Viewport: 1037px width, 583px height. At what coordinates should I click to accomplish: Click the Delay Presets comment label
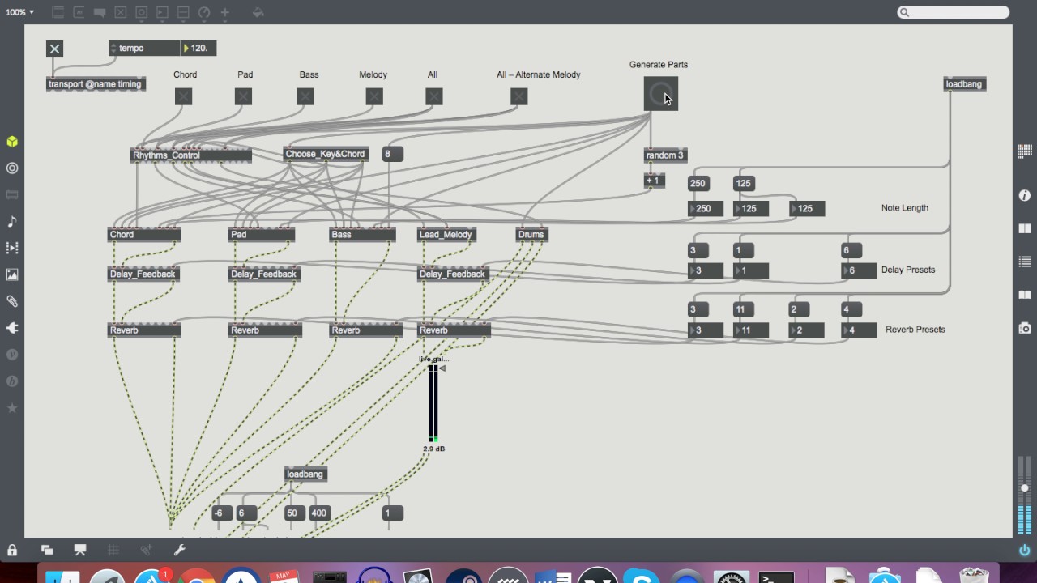pos(908,270)
